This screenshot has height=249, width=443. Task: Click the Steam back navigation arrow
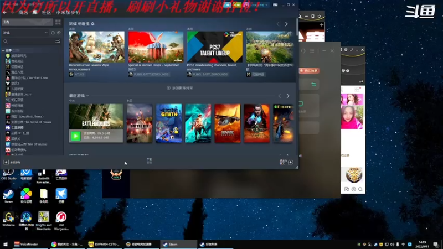(x=4, y=13)
